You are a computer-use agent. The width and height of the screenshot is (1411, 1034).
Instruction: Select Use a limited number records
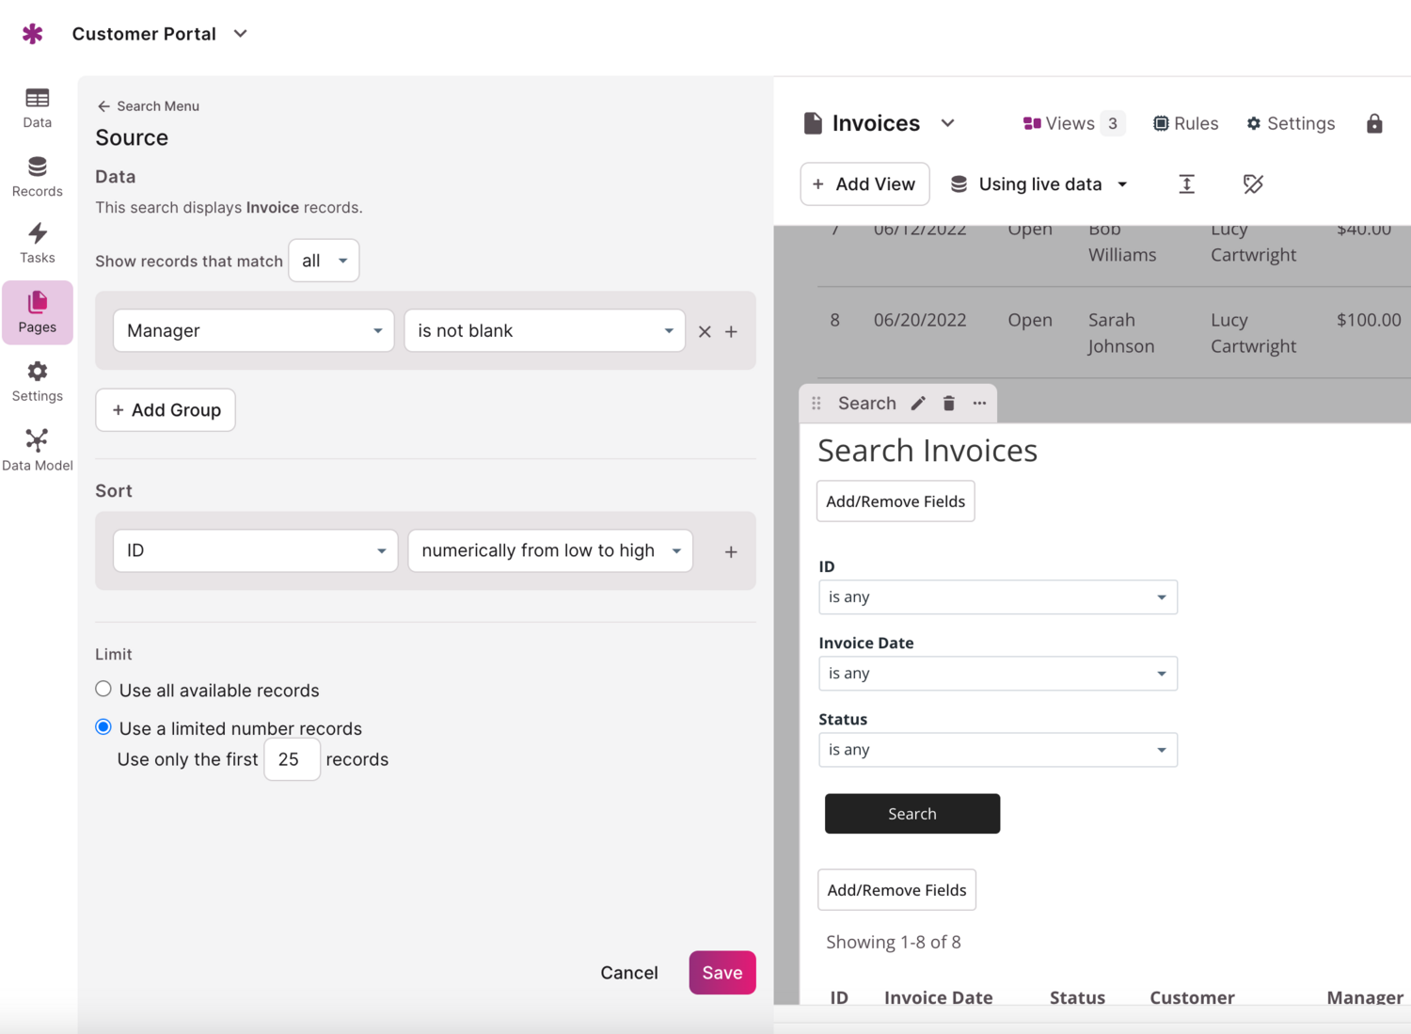pyautogui.click(x=103, y=727)
